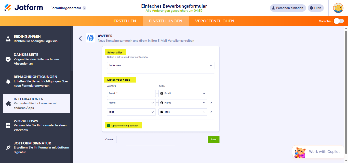Remove the Tags field mapping row
348x163 pixels.
pyautogui.click(x=211, y=112)
